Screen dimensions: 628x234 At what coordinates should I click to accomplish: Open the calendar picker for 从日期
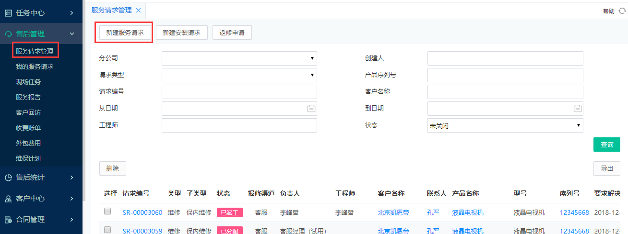tap(311, 109)
